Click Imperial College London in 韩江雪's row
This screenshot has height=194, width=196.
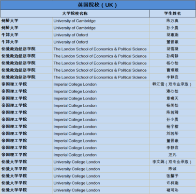pos(75,84)
